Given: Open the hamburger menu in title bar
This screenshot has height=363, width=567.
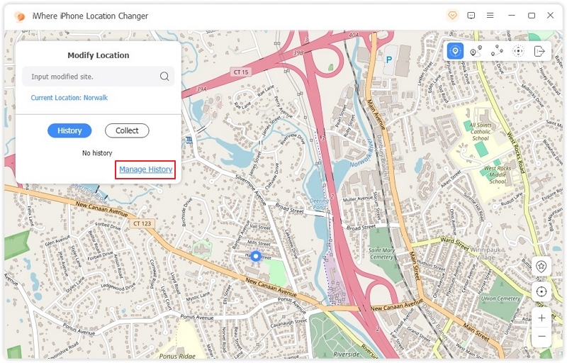Looking at the screenshot, I should click(490, 16).
